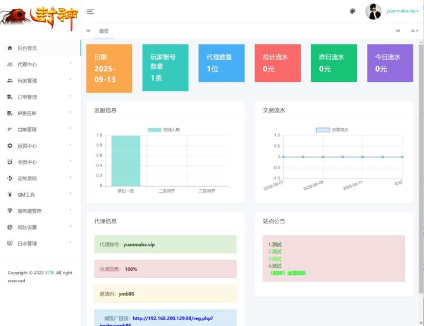Click the user avatar picture
424x326 pixels.
[374, 11]
